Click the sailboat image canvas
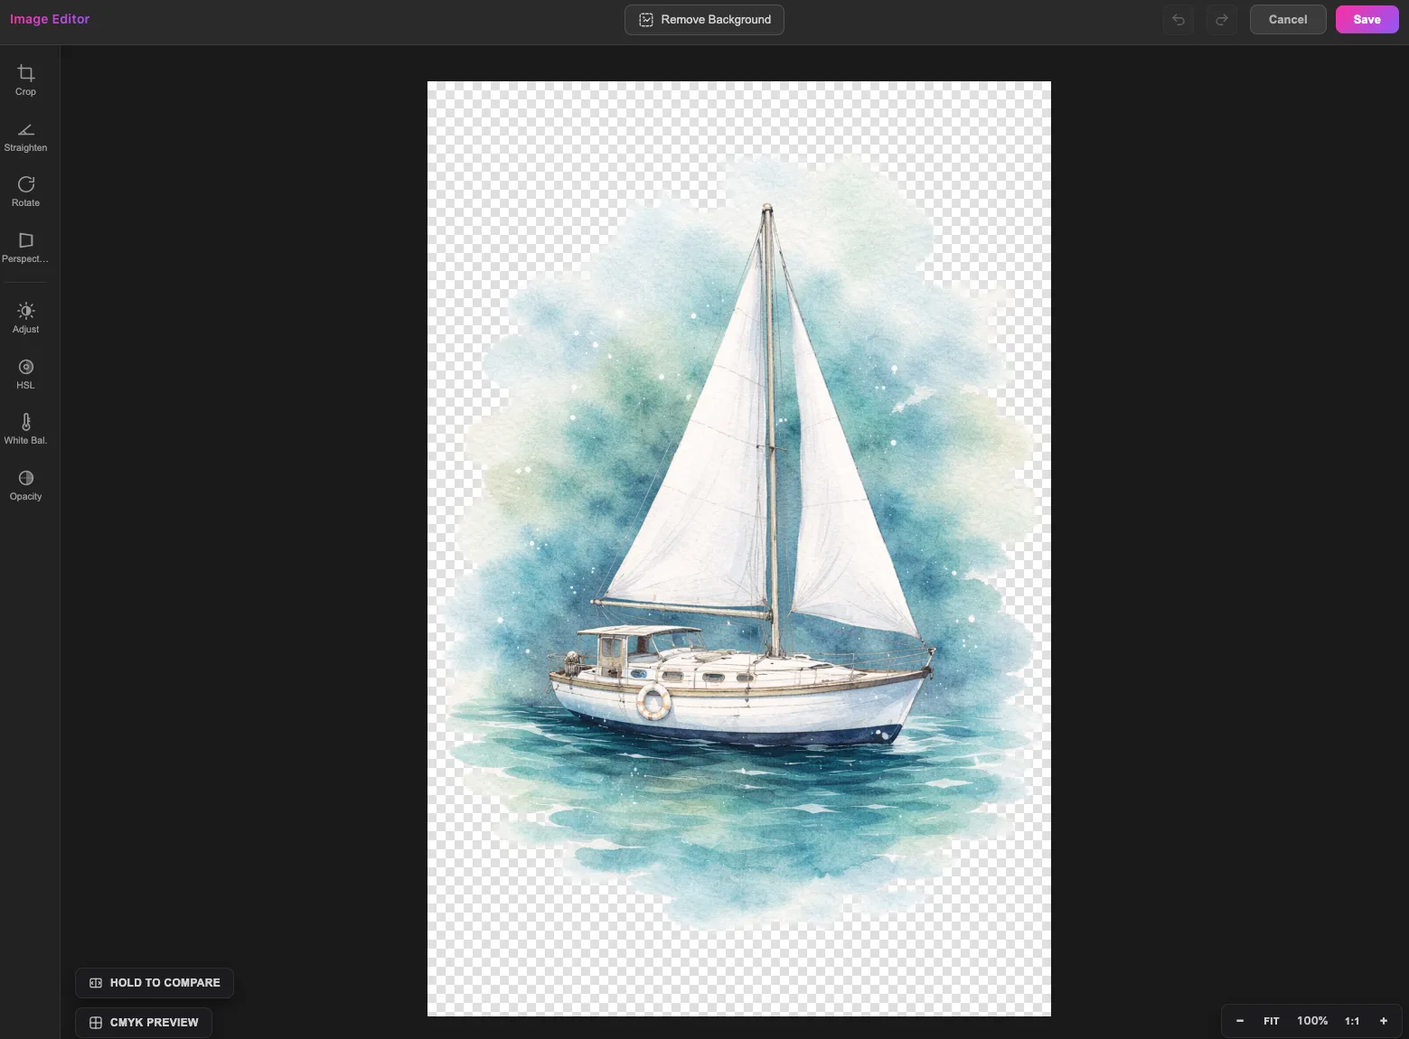The width and height of the screenshot is (1409, 1039). (739, 548)
